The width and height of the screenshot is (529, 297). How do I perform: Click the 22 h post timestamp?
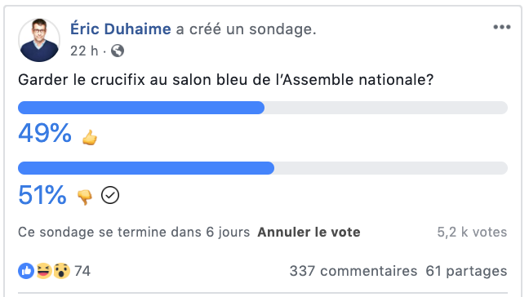[84, 51]
